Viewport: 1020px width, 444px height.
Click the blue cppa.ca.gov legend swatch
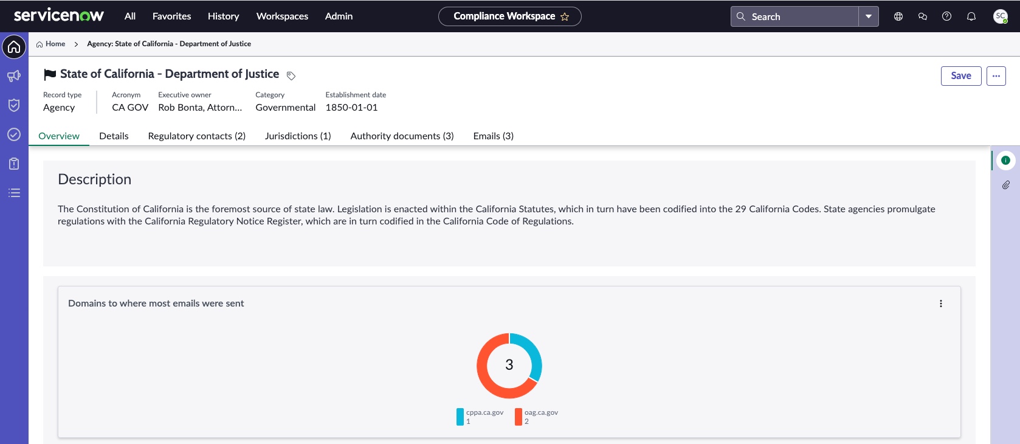point(460,417)
